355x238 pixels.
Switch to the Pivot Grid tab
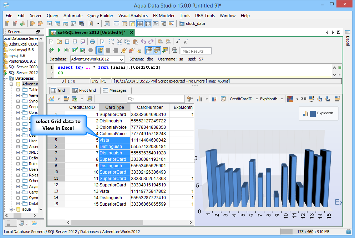click(x=84, y=90)
